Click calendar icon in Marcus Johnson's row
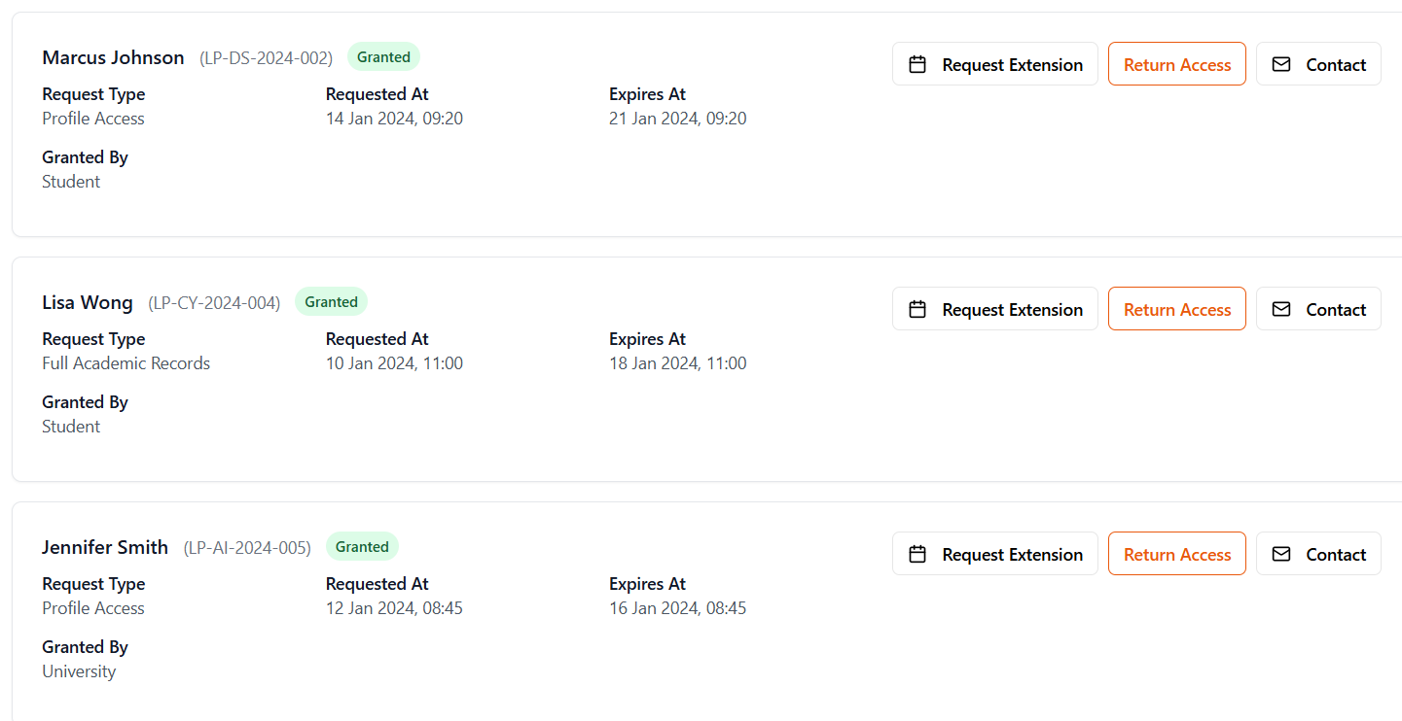 tap(917, 64)
